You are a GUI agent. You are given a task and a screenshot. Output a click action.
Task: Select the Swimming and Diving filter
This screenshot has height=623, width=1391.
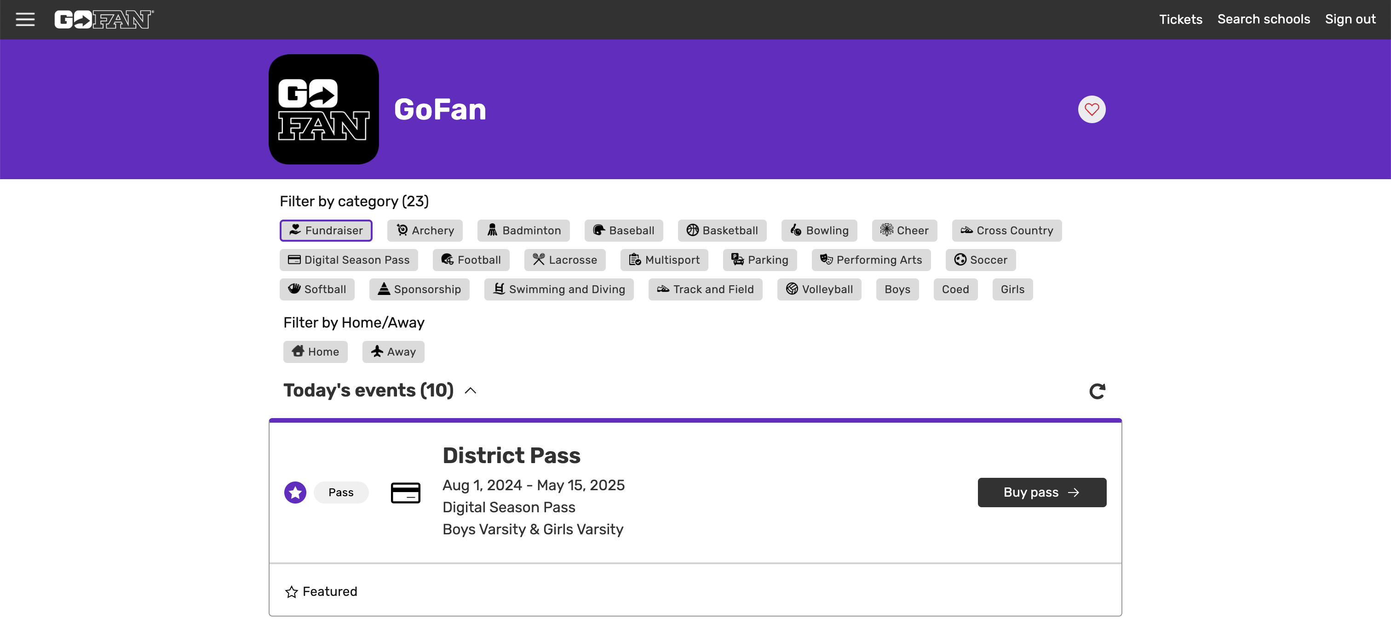point(558,289)
